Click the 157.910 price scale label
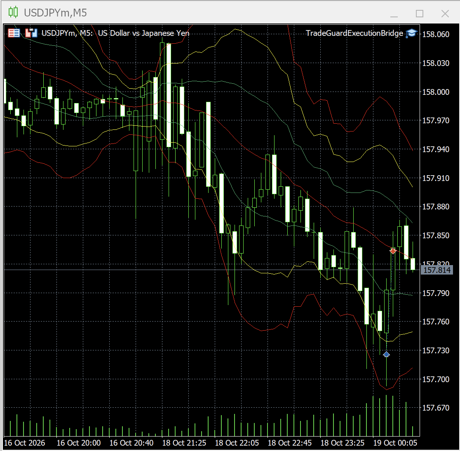Viewport: 460px width, 451px height. pyautogui.click(x=436, y=178)
